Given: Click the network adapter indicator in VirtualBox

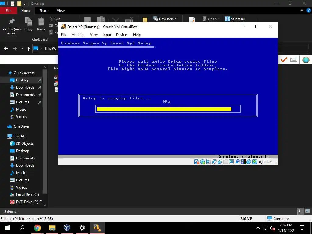Looking at the screenshot, I should point(214,162).
